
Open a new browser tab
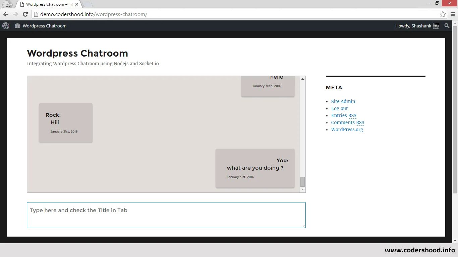point(88,4)
